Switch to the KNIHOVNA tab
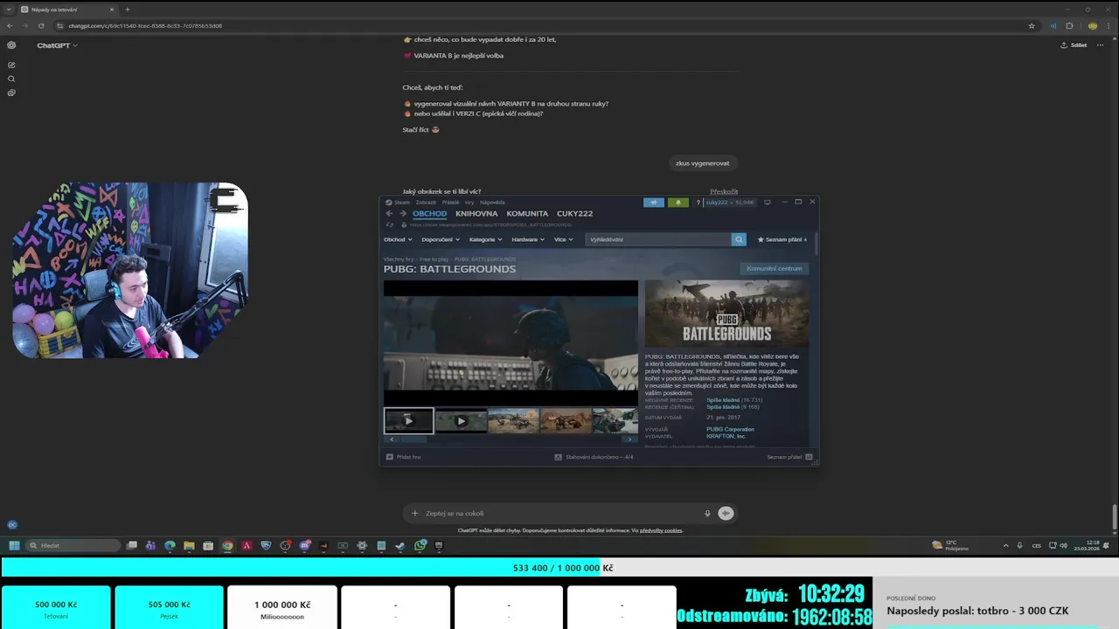This screenshot has height=629, width=1119. click(x=476, y=213)
